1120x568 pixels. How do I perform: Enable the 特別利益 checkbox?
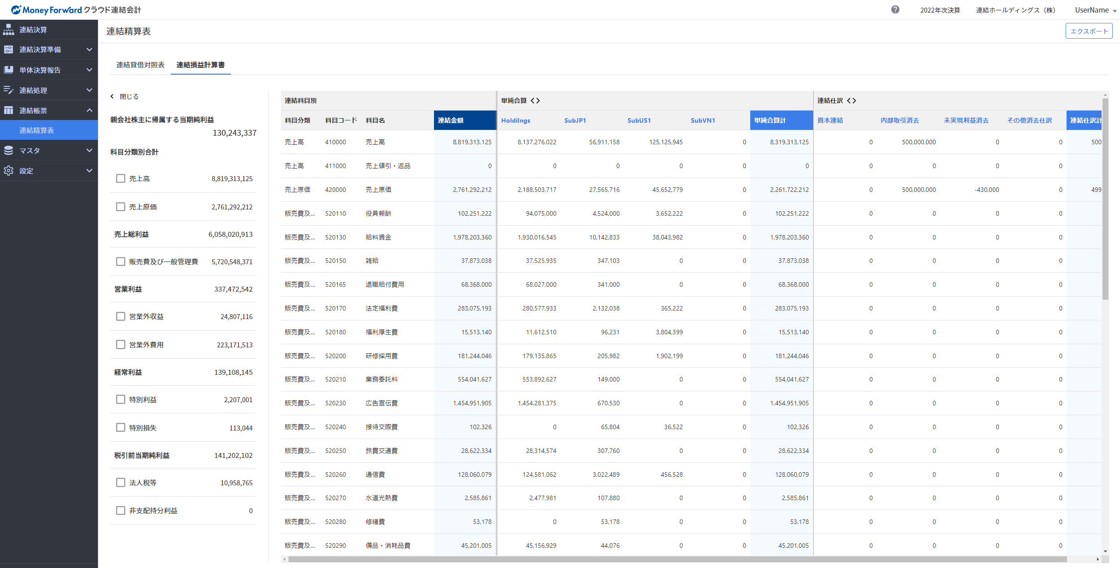[120, 399]
